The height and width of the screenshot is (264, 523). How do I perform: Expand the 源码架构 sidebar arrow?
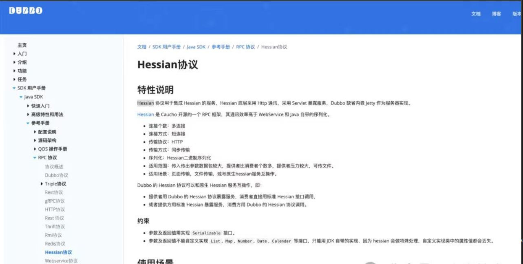(35, 140)
